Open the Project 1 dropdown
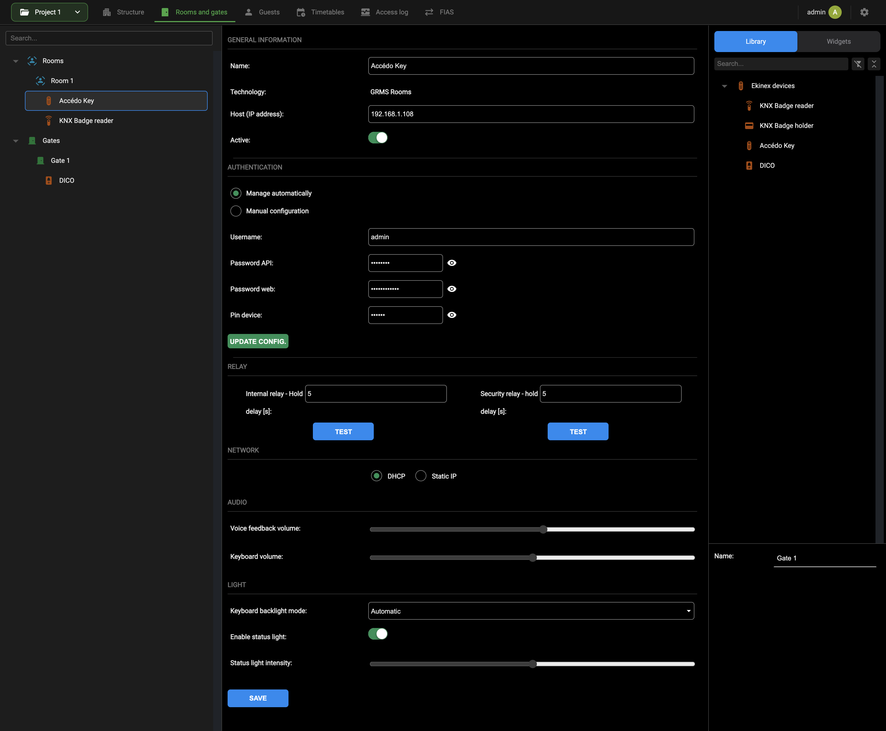The image size is (886, 731). click(x=49, y=12)
